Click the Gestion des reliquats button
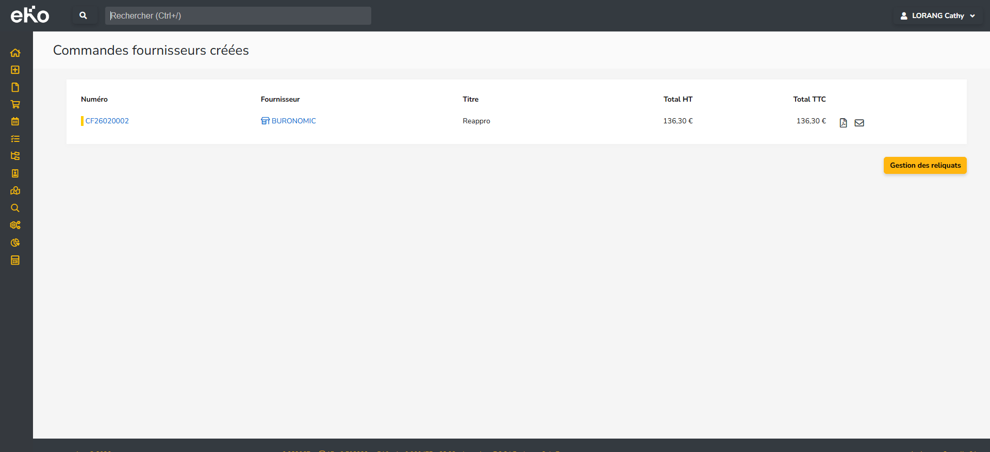Image resolution: width=990 pixels, height=452 pixels. [x=925, y=166]
